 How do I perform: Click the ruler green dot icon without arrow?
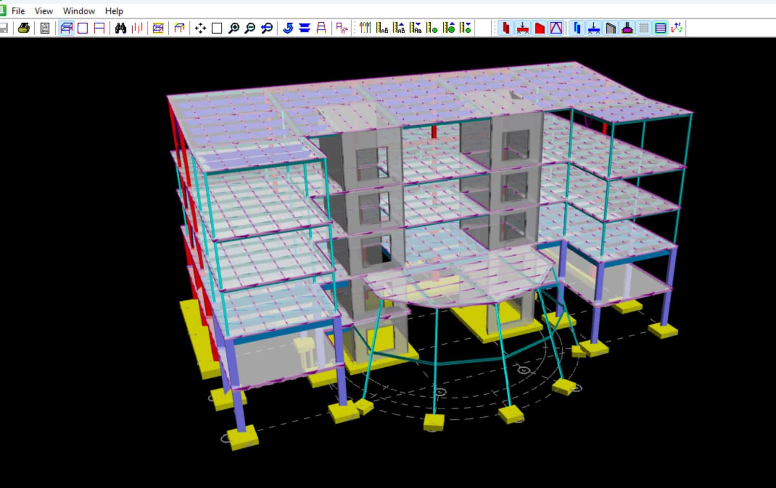coord(432,28)
